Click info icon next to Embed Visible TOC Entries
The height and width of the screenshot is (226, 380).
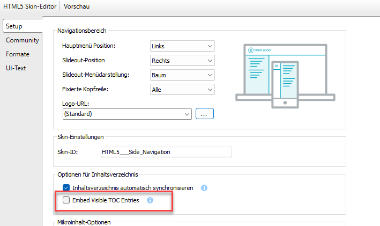(150, 200)
